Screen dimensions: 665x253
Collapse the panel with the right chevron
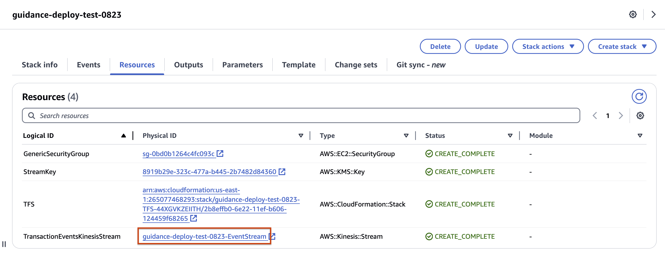click(x=653, y=14)
